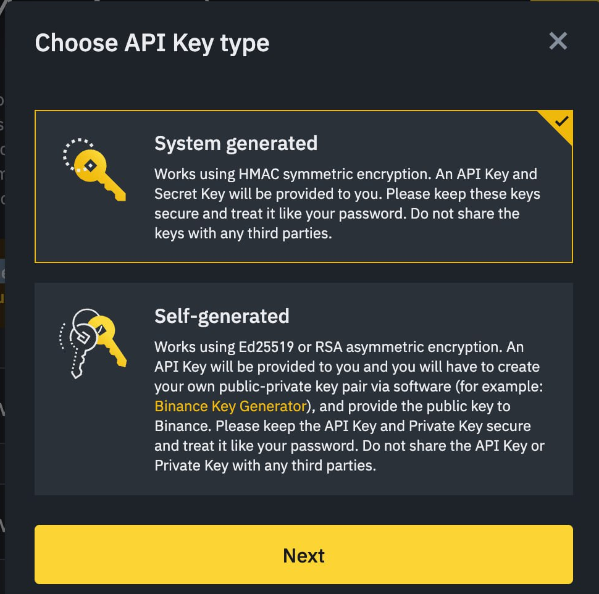
Task: Click the Ed25519 or RSA description text
Action: (350, 406)
